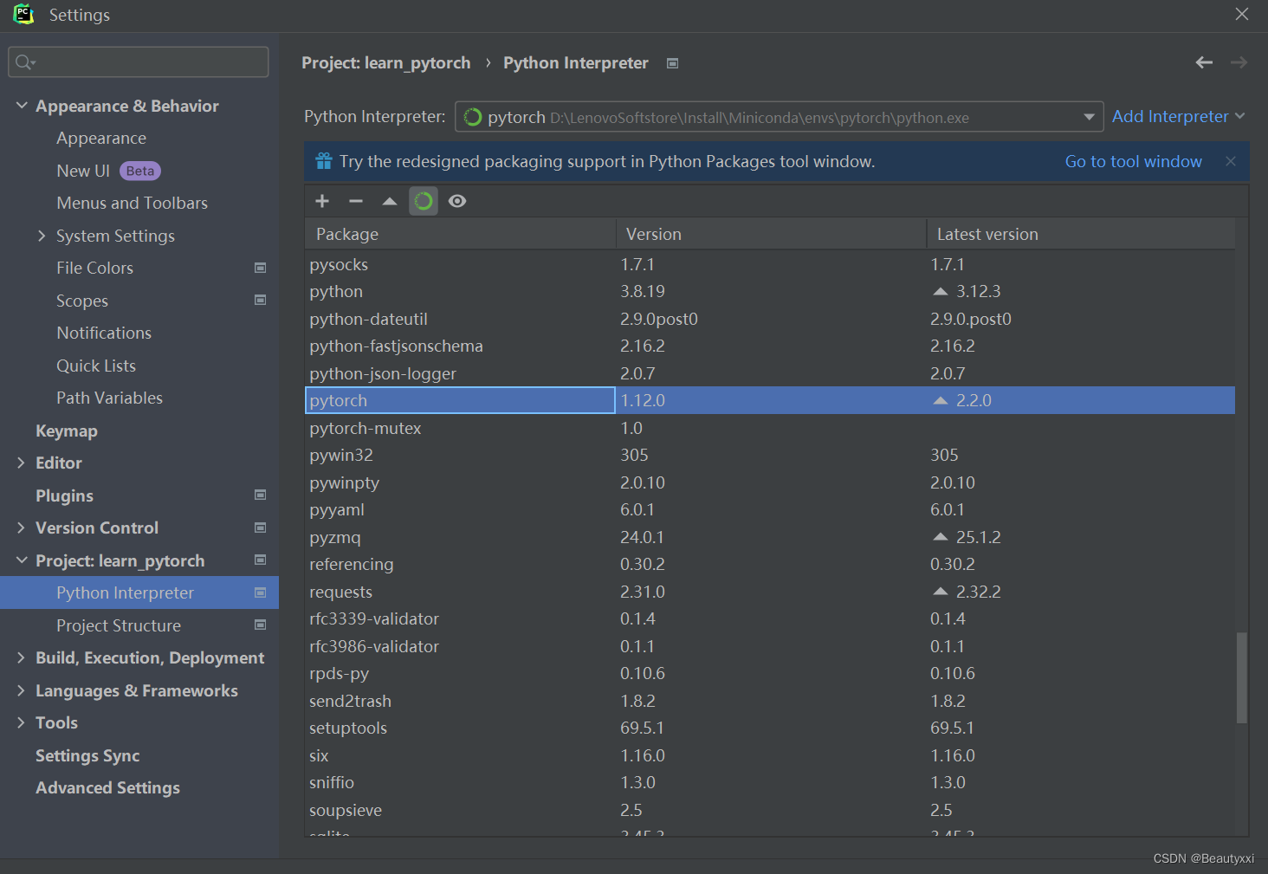Expand Languages & Frameworks section
This screenshot has width=1268, height=874.
click(x=22, y=690)
